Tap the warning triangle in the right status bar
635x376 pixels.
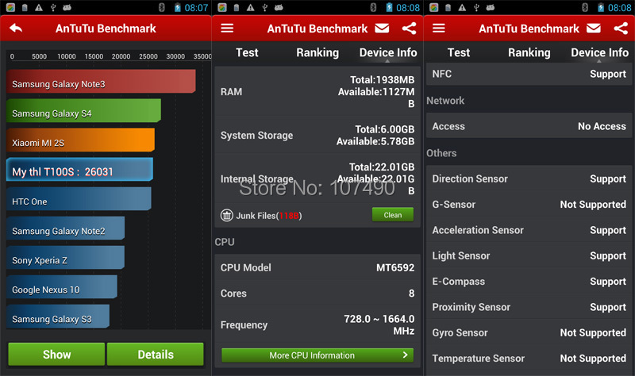[x=462, y=7]
